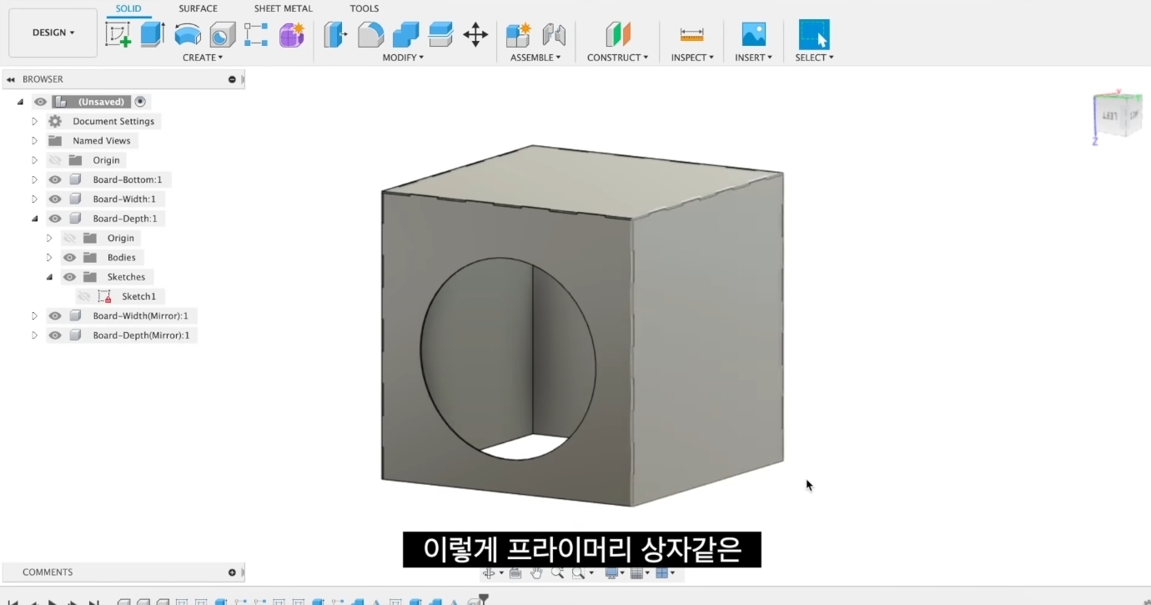Hide the Board-Bottom:1 component
Viewport: 1151px width, 605px height.
55,179
